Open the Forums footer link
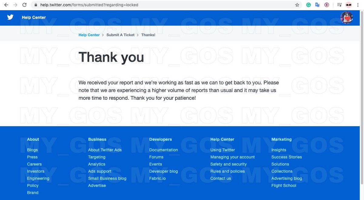Viewport: 364px width, 200px height. (156, 157)
